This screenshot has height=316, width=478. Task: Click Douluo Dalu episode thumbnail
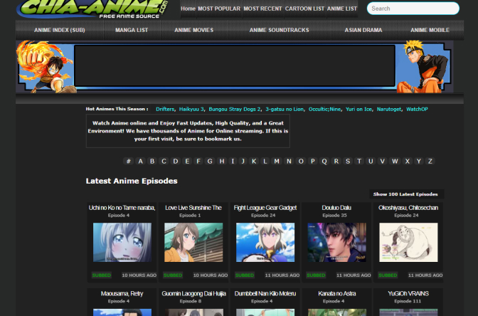tap(337, 242)
